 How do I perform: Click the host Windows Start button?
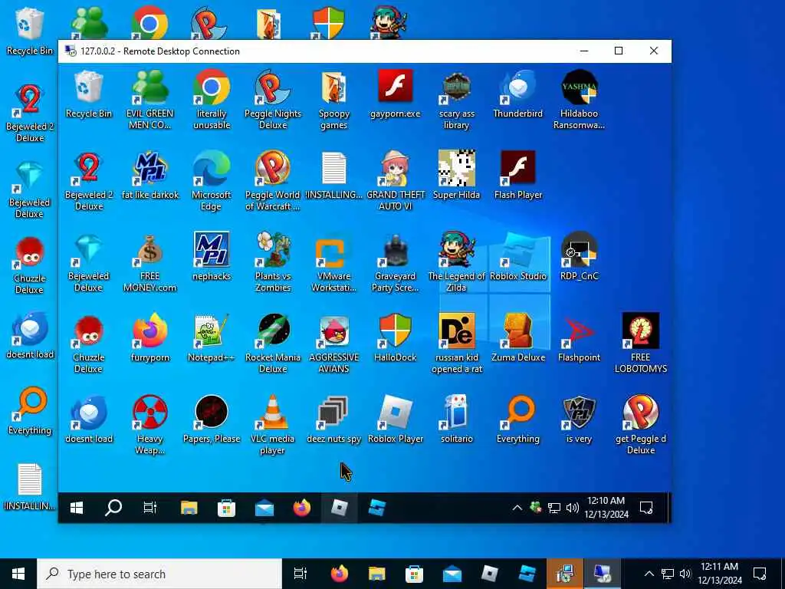[18, 574]
